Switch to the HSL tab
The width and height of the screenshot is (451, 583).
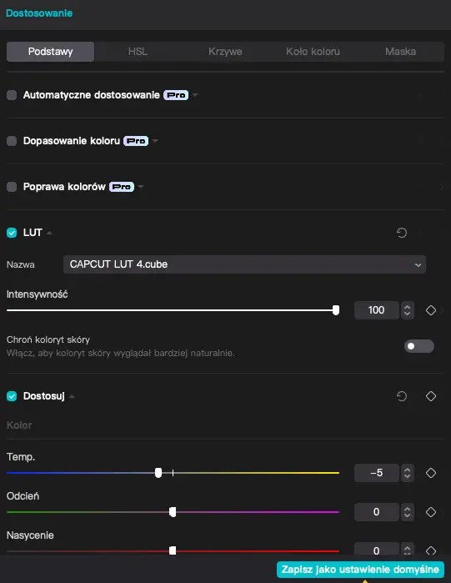(x=138, y=52)
